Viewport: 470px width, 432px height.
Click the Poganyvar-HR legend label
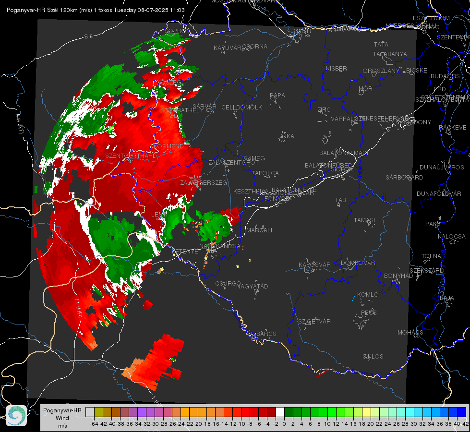tap(62, 410)
